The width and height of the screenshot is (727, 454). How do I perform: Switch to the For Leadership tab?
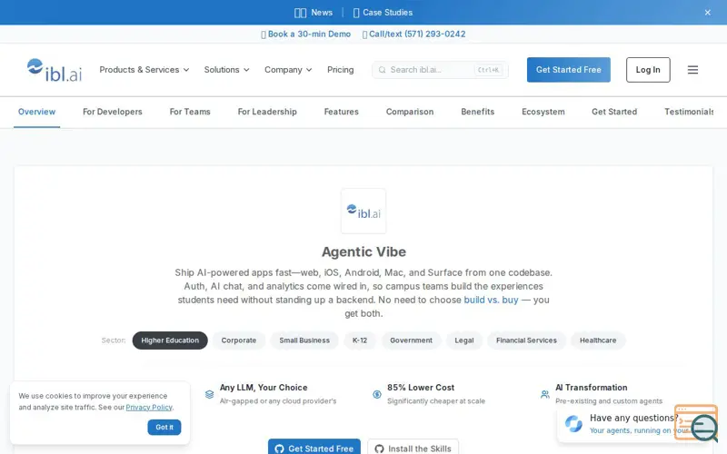267,112
